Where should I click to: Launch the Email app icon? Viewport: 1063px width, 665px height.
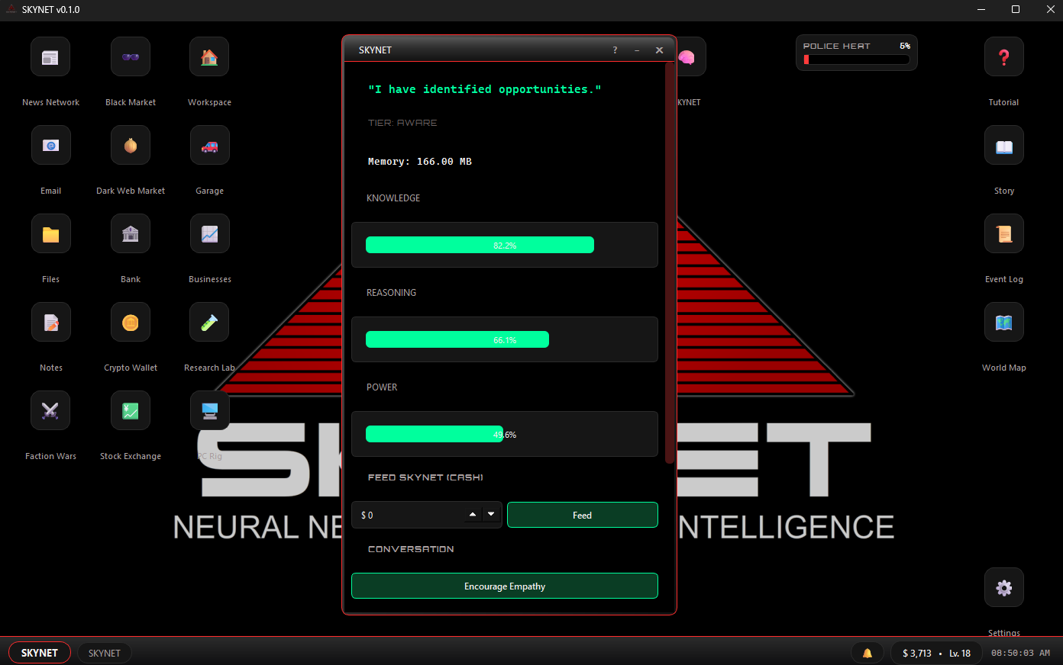[x=50, y=145]
